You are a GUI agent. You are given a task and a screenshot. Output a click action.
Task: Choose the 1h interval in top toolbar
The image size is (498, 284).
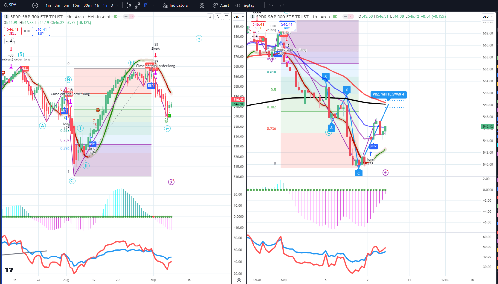pos(97,5)
